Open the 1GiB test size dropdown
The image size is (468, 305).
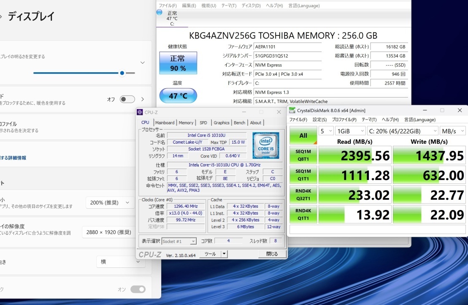(x=350, y=131)
